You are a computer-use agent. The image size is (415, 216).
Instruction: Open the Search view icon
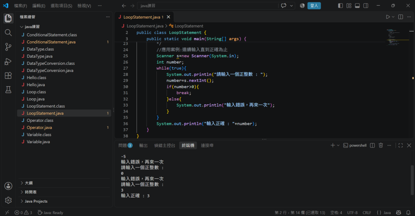click(x=8, y=33)
